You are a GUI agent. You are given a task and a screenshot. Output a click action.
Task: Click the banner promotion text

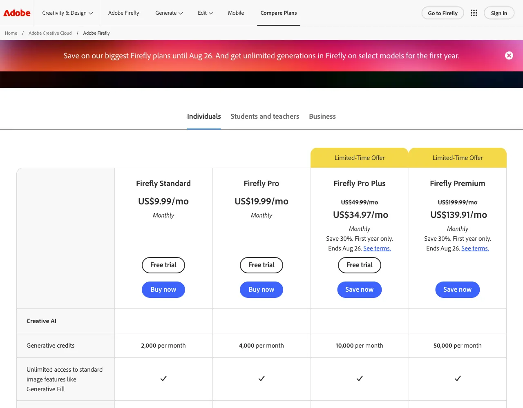click(261, 56)
